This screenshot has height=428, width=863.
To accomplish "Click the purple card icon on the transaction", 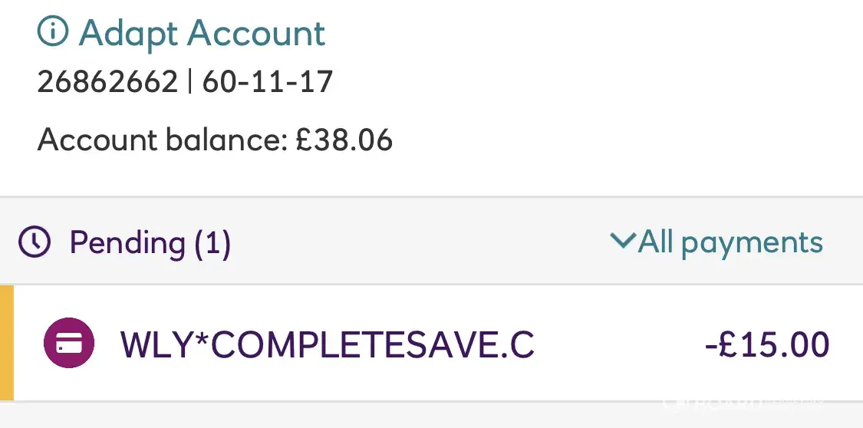I will pos(69,344).
